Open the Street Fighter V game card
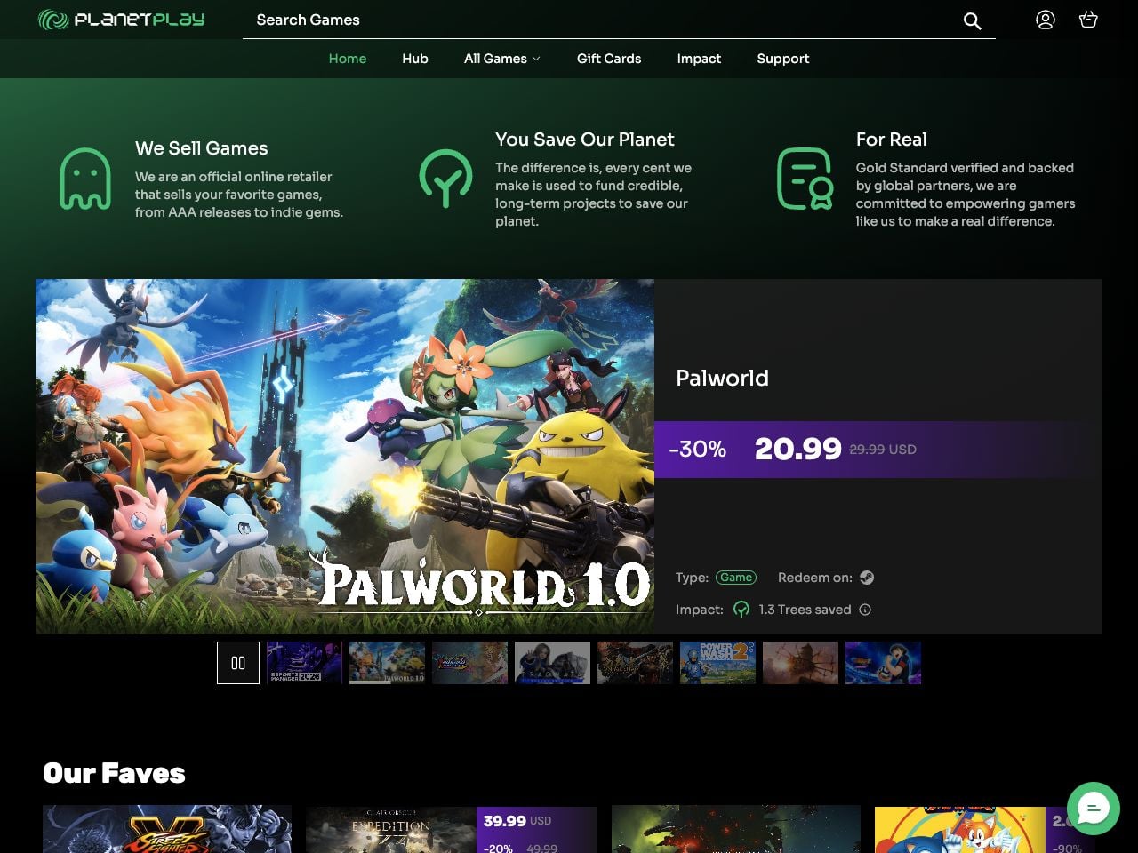The height and width of the screenshot is (853, 1138). tap(167, 829)
